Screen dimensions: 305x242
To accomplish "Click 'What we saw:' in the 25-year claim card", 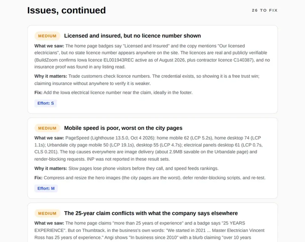I will (x=49, y=223).
